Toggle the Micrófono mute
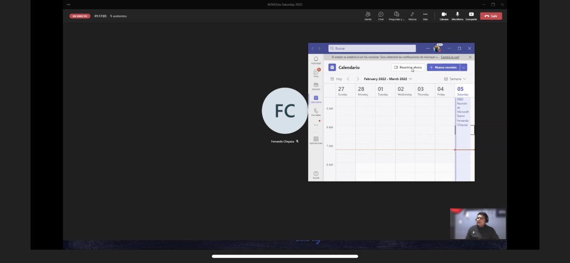This screenshot has height=263, width=570. [457, 16]
